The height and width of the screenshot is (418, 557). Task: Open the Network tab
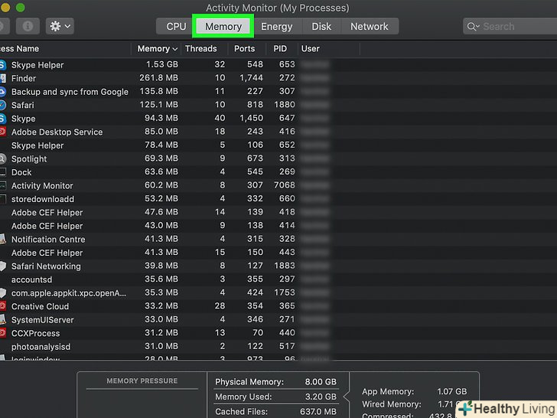click(370, 26)
